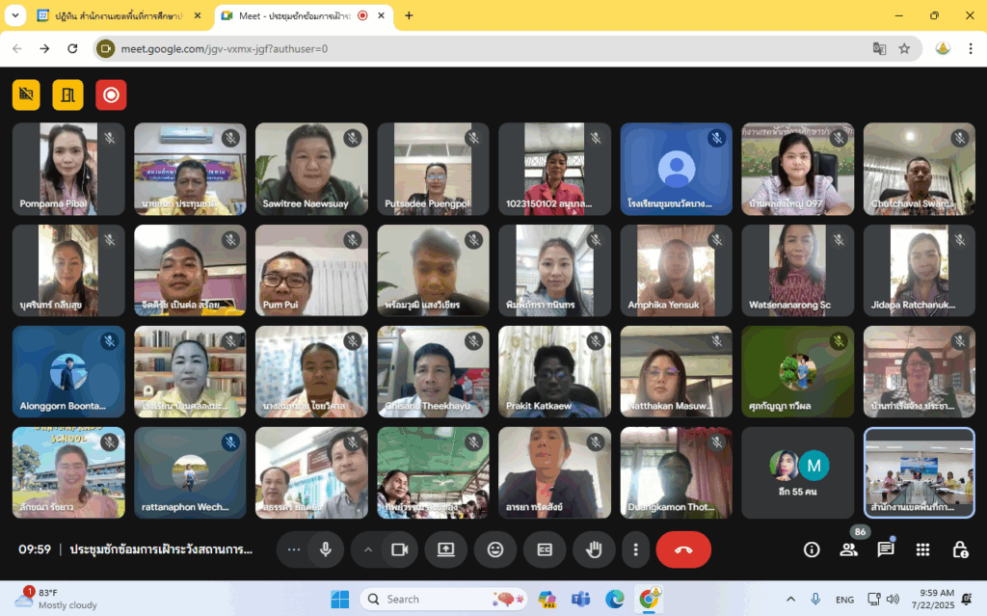The width and height of the screenshot is (987, 616).
Task: Click muted mic icon on Alonggorn Boonta tile
Action: click(110, 340)
